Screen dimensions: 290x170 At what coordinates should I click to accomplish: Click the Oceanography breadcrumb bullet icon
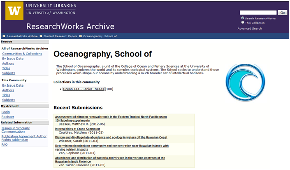pyautogui.click(x=81, y=36)
